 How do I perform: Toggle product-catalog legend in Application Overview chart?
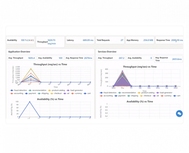[56, 90]
